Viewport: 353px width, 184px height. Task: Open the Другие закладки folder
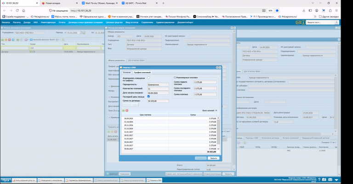click(x=329, y=17)
